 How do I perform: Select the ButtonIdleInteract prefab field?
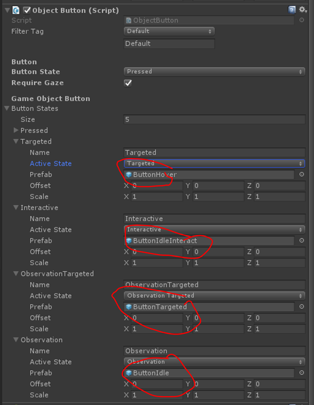[209, 240]
